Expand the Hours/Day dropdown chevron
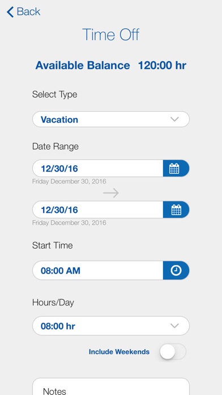 tap(174, 326)
